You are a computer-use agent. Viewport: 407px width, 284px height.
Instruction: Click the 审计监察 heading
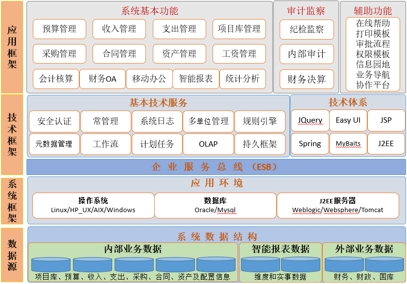306,11
